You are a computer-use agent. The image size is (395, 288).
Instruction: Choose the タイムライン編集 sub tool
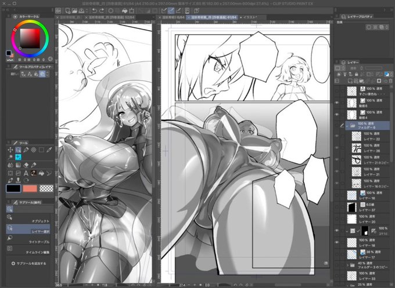coord(28,250)
